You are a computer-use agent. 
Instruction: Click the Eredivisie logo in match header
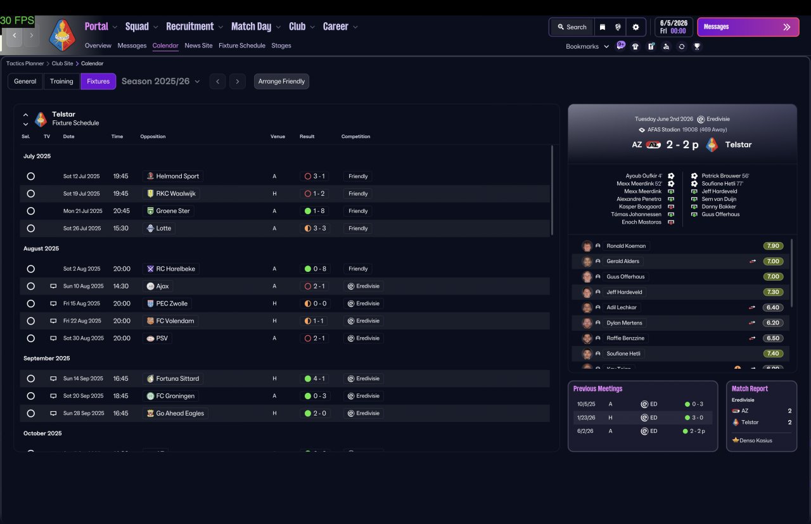pos(701,119)
